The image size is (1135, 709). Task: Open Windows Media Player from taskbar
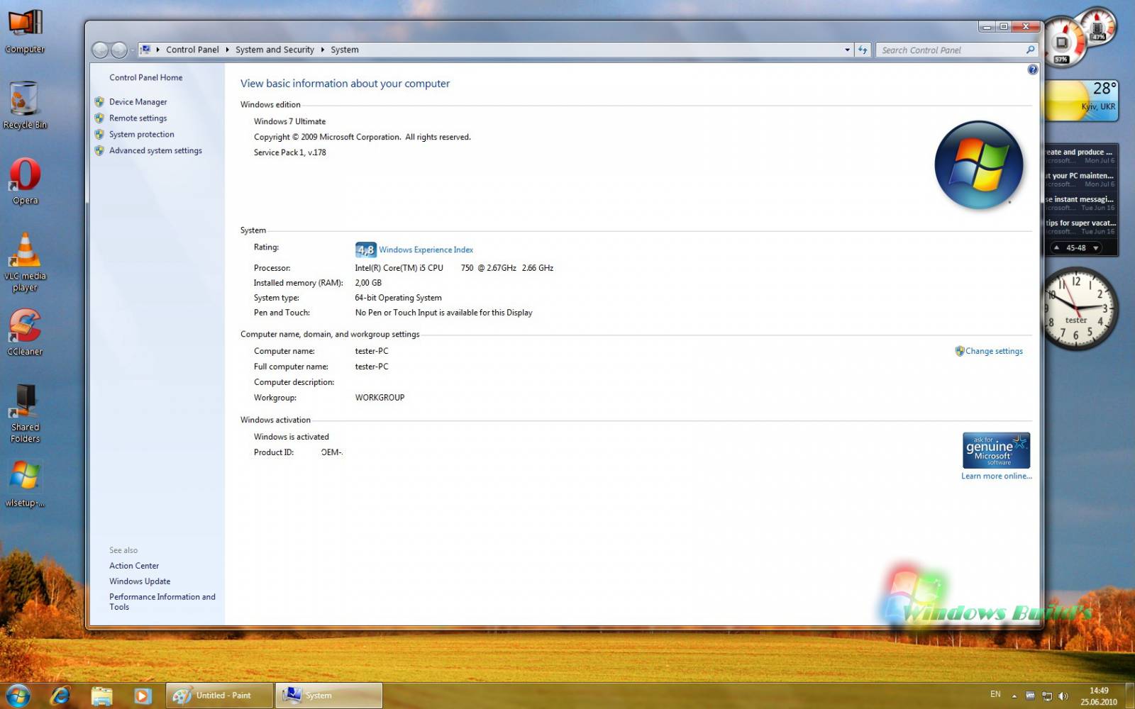(x=143, y=696)
